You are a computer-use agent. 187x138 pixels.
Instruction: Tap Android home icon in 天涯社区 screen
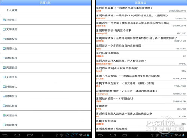(17, 135)
